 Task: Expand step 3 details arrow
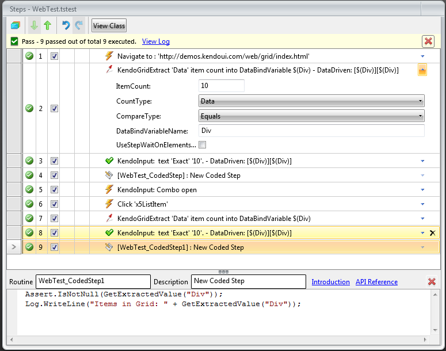coord(422,161)
